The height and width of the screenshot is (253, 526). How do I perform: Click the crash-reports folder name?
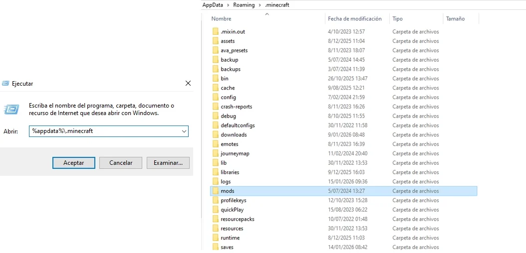click(x=237, y=107)
